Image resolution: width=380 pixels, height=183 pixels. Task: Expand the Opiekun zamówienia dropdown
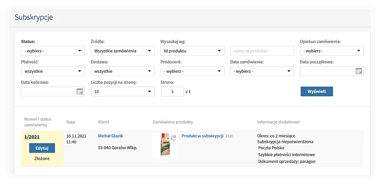[x=332, y=51]
